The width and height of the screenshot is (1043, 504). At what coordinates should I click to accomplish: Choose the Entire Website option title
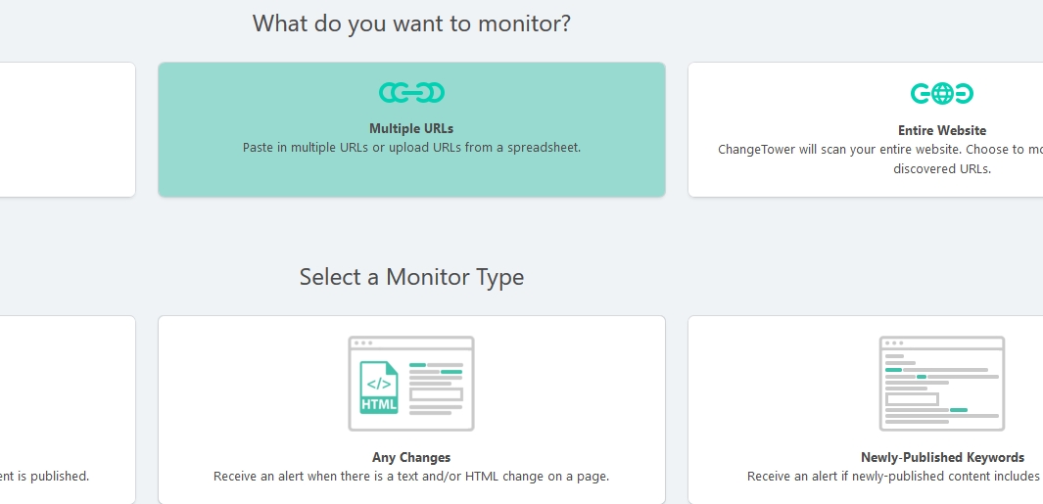(x=942, y=130)
